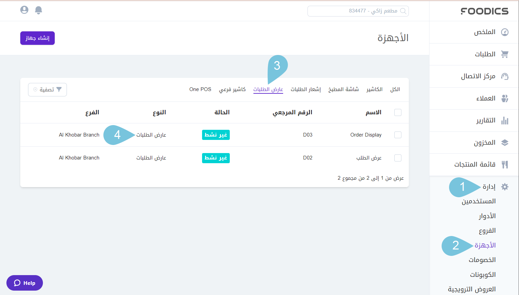The image size is (519, 295).
Task: Click the chat bubble icon in Help
Action: coord(17,283)
